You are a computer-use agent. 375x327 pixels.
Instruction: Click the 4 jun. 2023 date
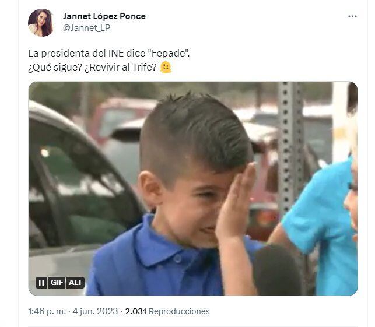tap(95, 311)
